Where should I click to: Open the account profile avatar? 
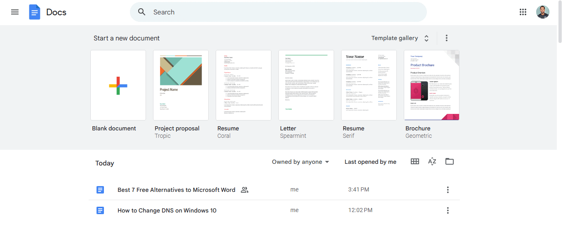(543, 12)
